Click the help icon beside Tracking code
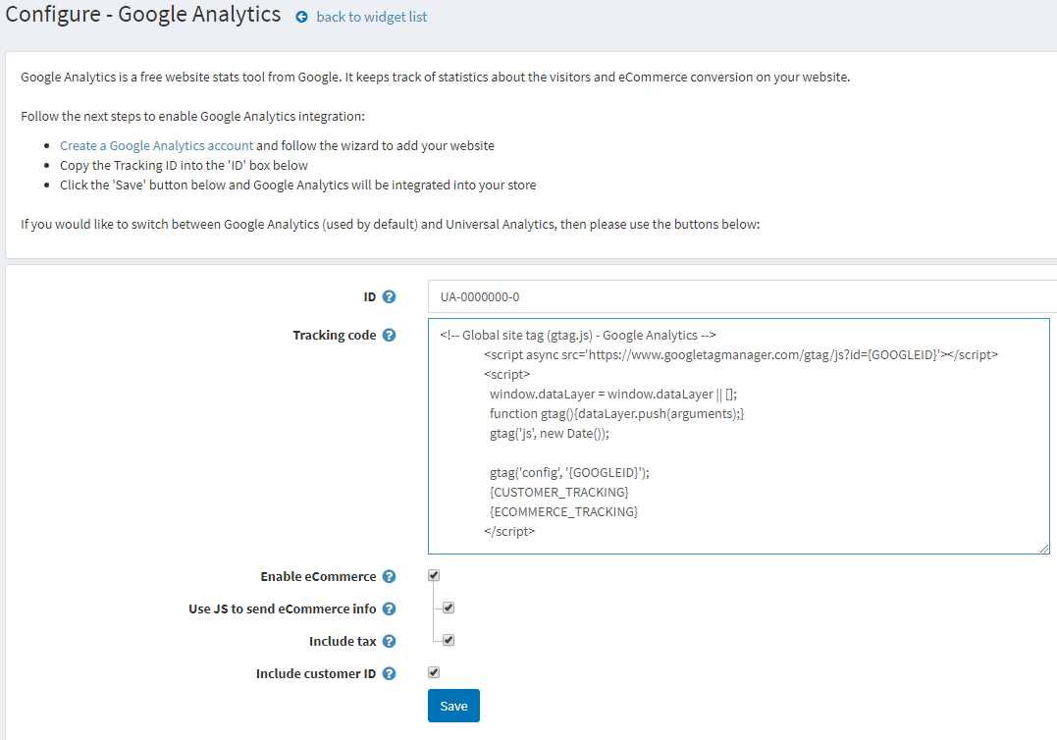The height and width of the screenshot is (740, 1057). pyautogui.click(x=390, y=335)
